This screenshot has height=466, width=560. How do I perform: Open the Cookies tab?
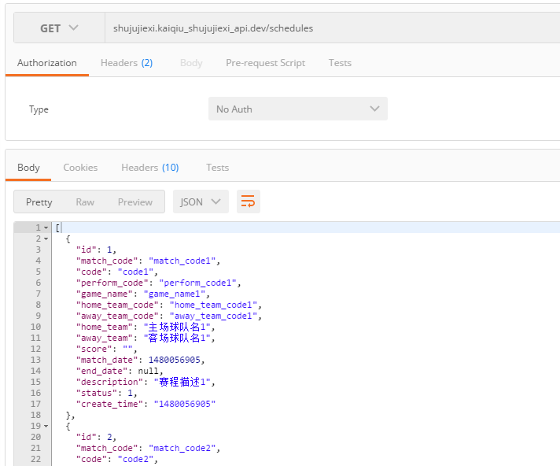point(80,168)
